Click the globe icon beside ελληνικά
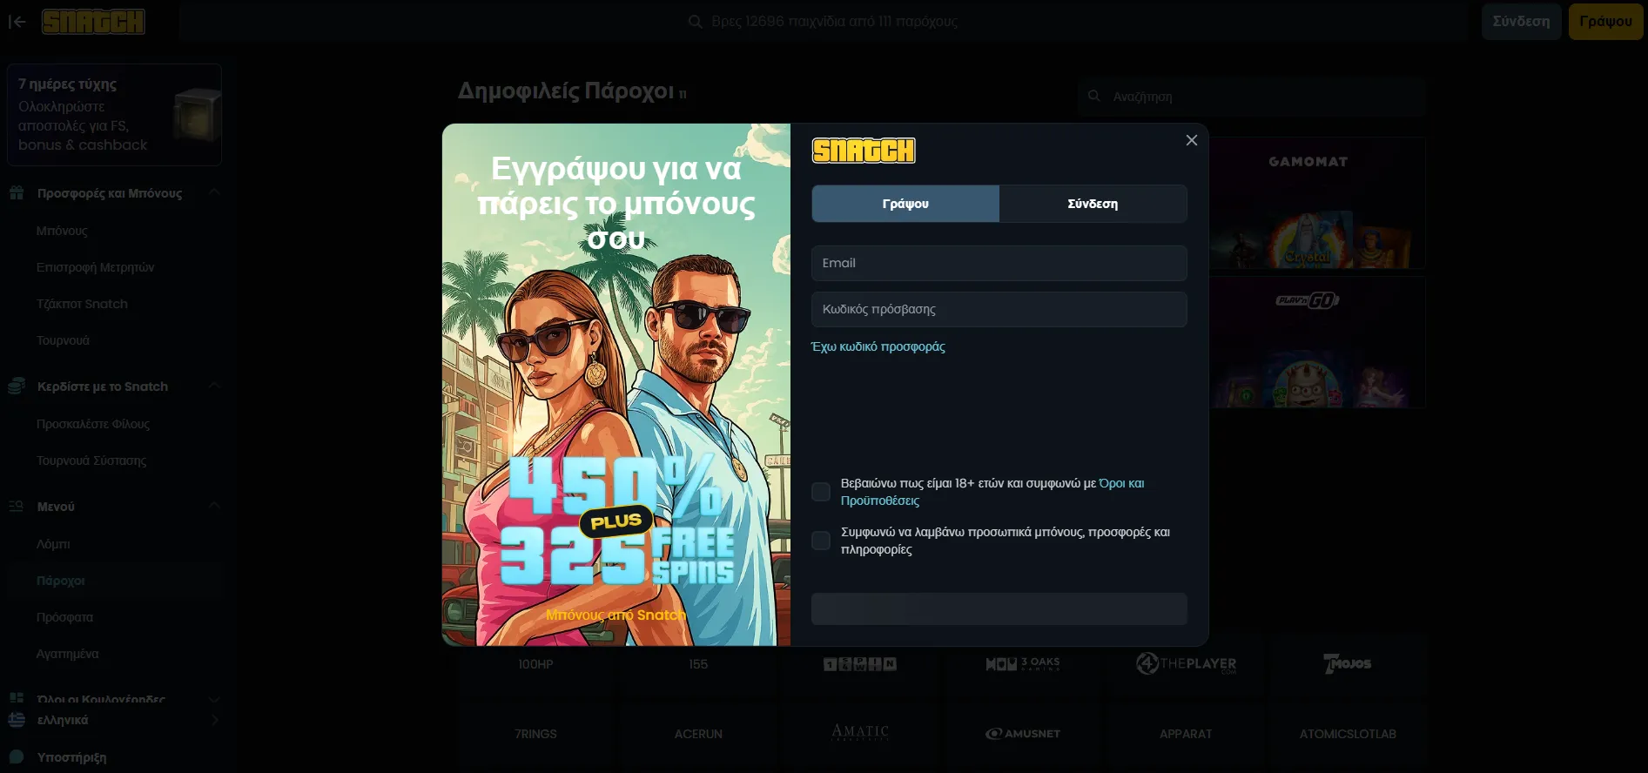The height and width of the screenshot is (773, 1648). pyautogui.click(x=17, y=720)
